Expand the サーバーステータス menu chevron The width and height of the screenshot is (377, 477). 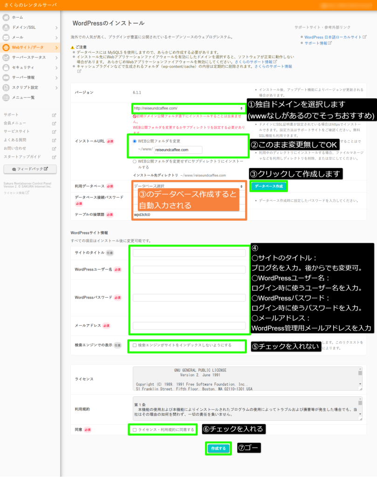click(x=56, y=58)
